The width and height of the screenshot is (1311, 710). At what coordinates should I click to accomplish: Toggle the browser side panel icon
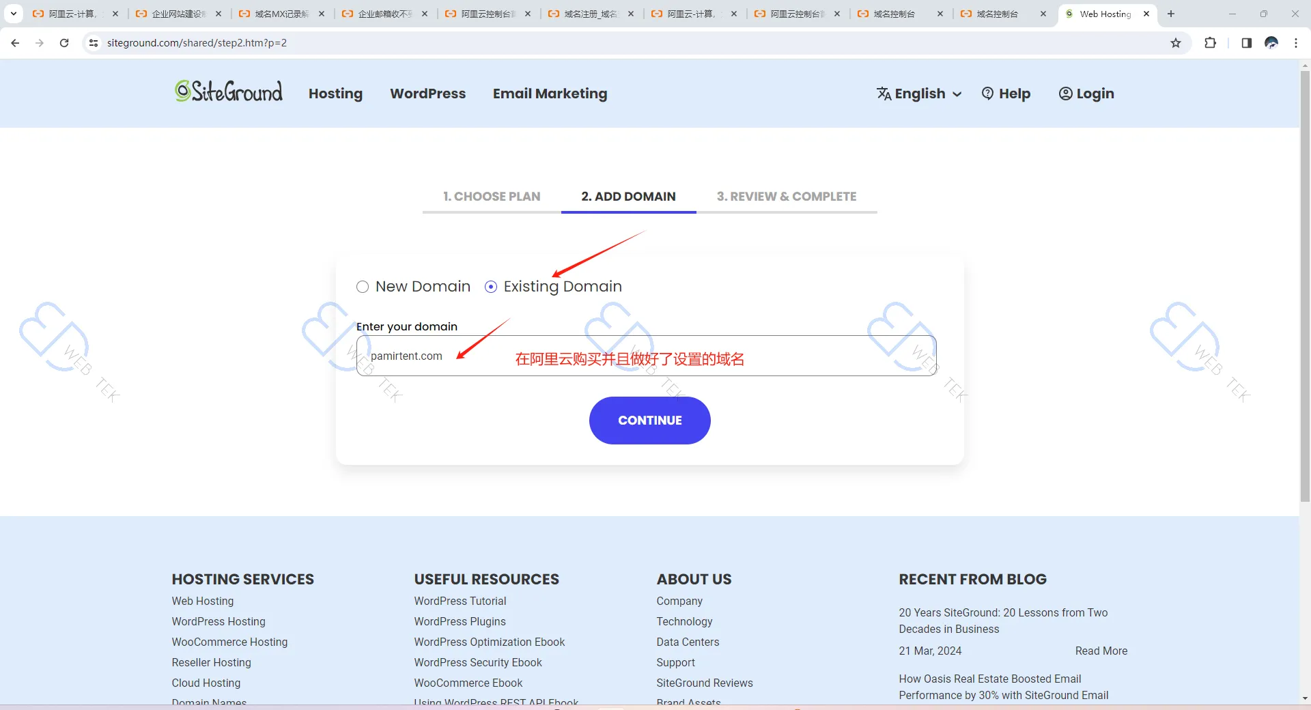(x=1246, y=43)
